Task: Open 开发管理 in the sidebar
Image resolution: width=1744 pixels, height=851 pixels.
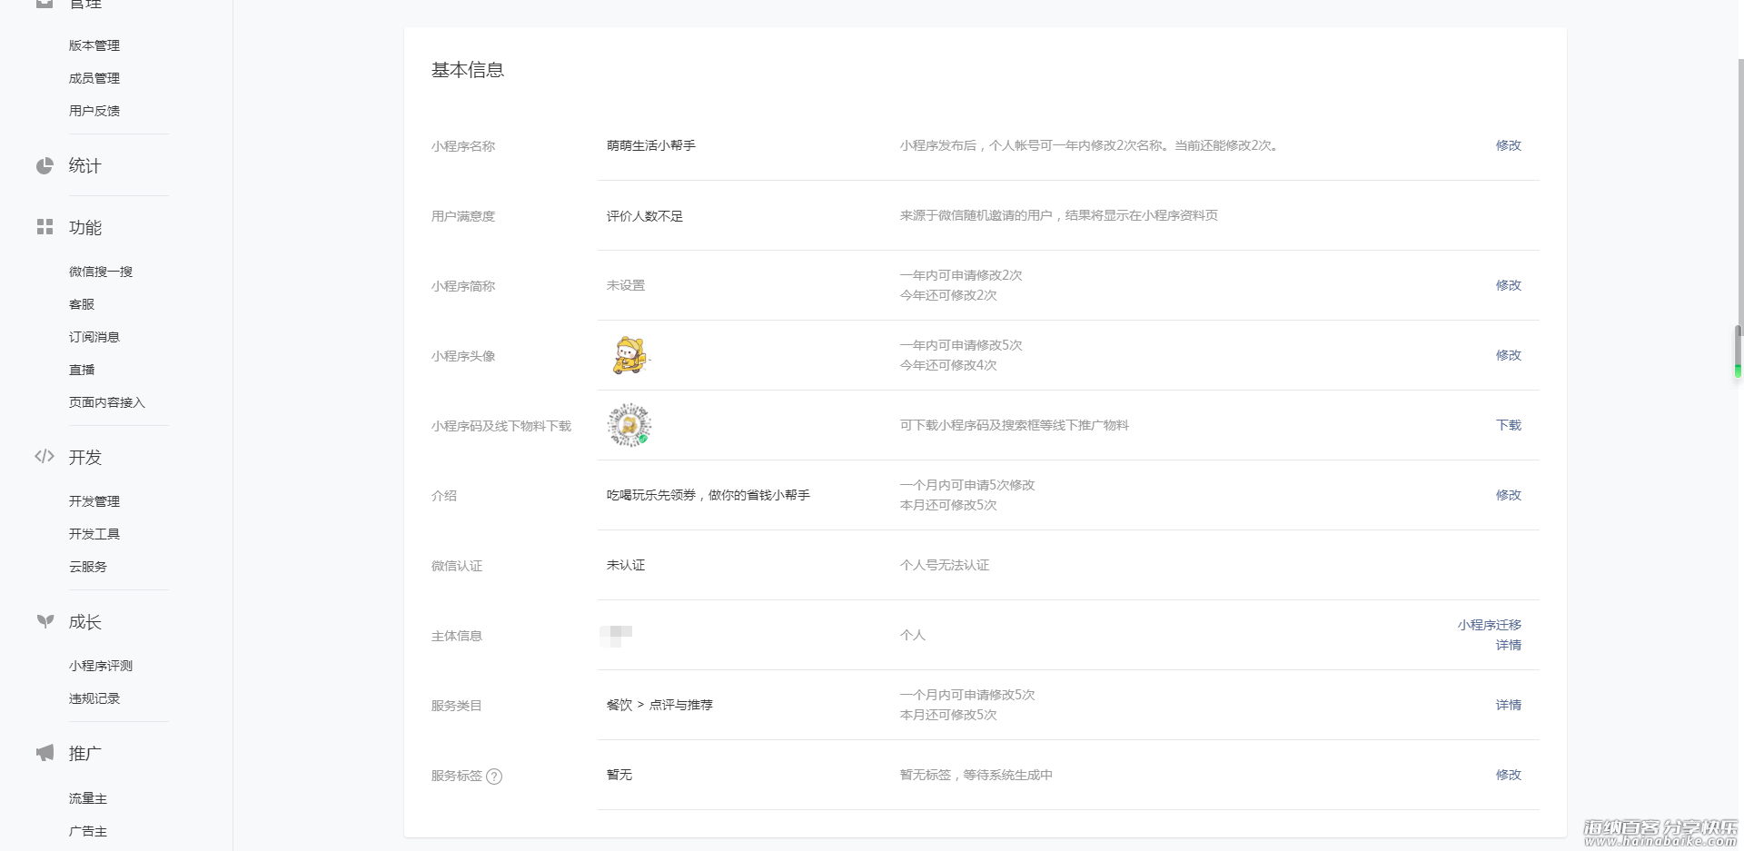Action: [94, 501]
